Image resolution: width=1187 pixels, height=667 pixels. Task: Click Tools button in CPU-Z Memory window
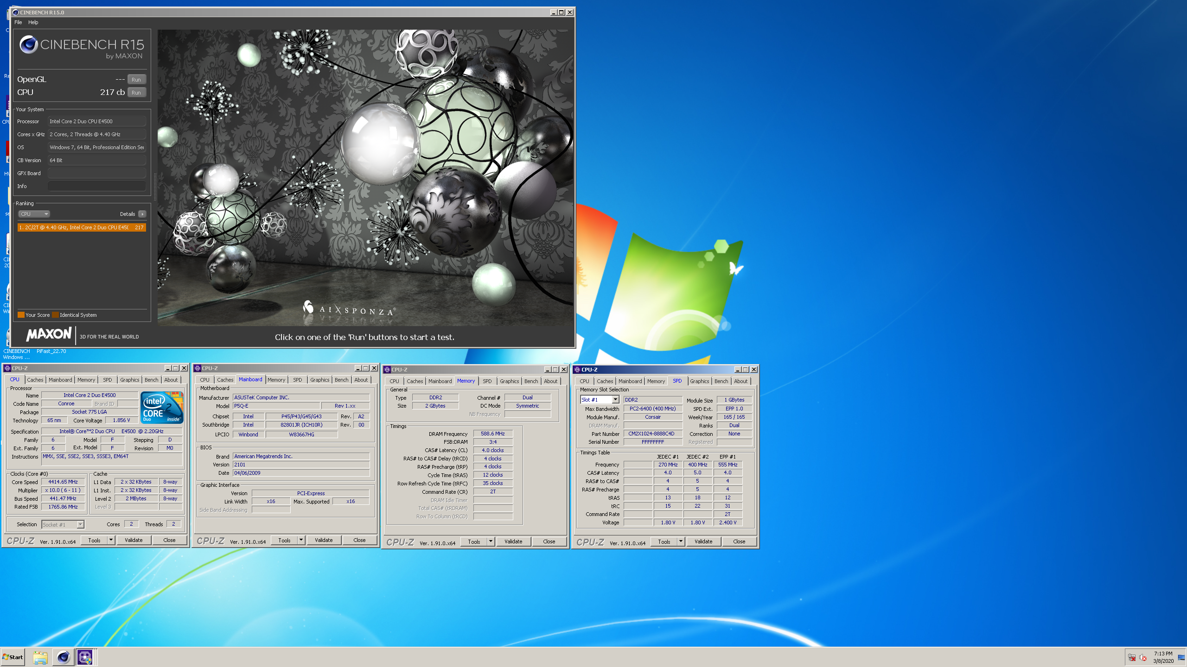point(474,541)
